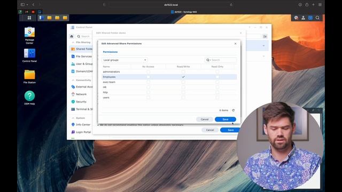
Task: Check No Access for Employees
Action: coord(149,77)
